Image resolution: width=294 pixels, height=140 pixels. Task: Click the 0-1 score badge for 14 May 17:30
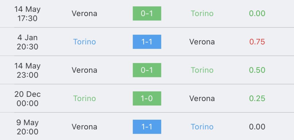coord(147,13)
